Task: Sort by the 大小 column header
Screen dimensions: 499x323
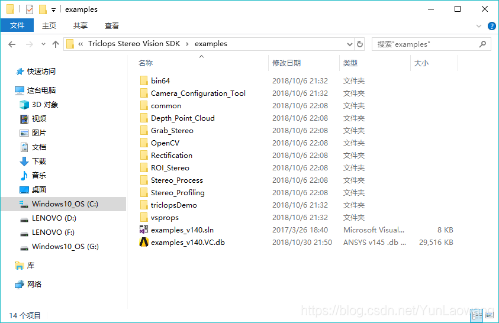Action: [421, 63]
